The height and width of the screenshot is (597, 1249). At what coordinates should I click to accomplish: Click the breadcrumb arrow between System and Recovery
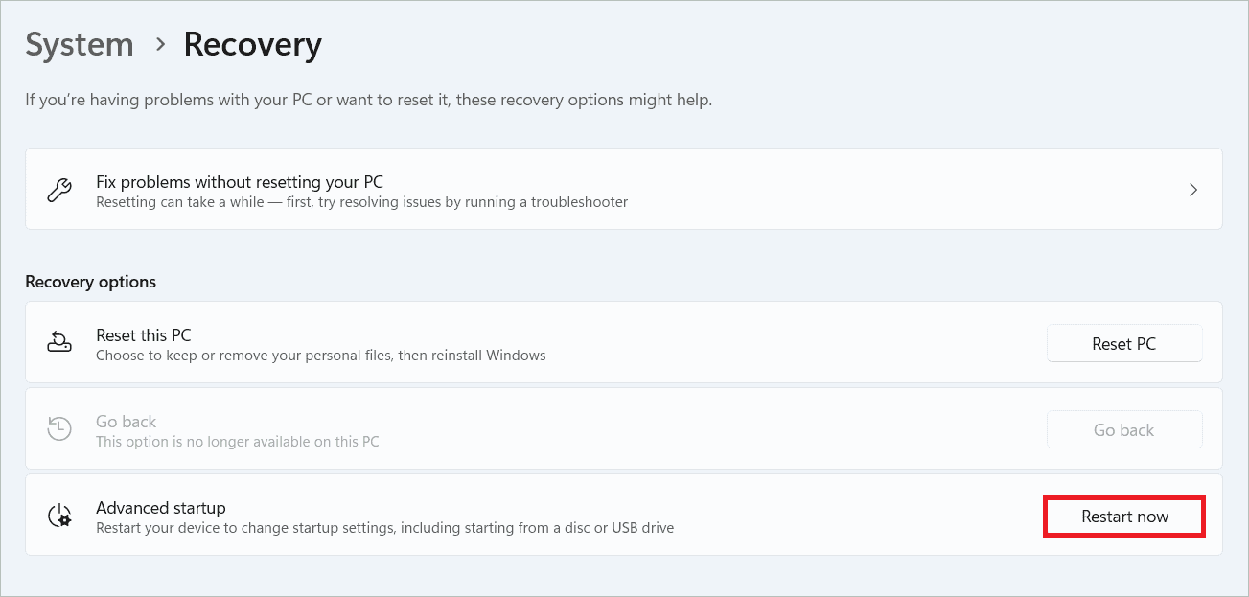point(160,44)
